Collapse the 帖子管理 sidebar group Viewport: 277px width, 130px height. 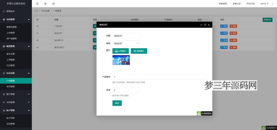[16, 111]
